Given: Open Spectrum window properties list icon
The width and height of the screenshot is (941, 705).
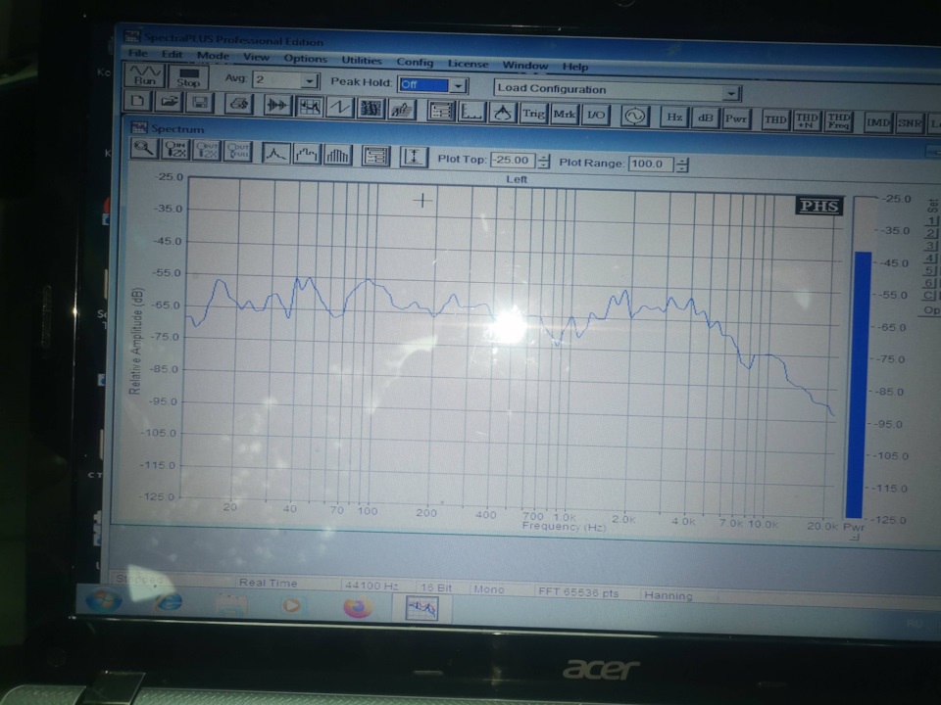Looking at the screenshot, I should point(375,157).
